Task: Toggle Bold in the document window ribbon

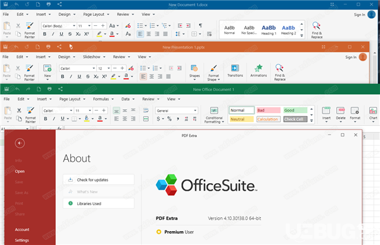Action: pyautogui.click(x=45, y=34)
